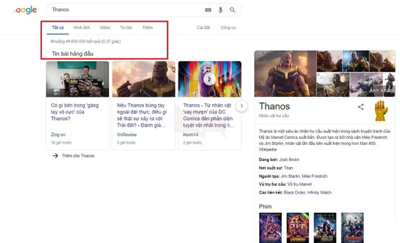Click the magnifier search button
The height and width of the screenshot is (243, 400).
point(232,10)
